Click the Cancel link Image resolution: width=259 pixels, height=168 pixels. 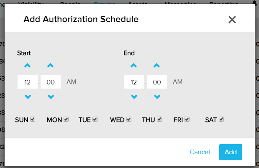point(200,152)
